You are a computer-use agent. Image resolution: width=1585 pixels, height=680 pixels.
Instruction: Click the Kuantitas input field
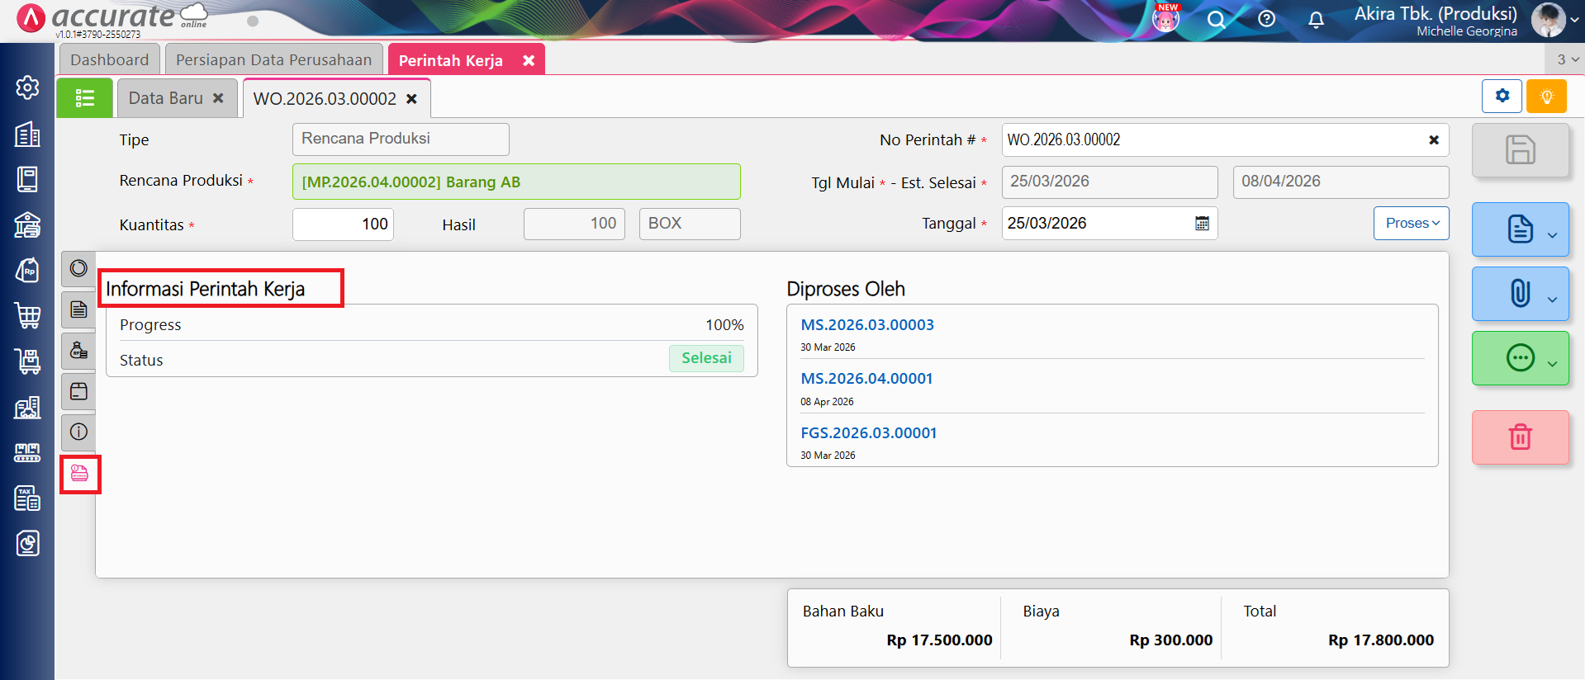pos(343,224)
